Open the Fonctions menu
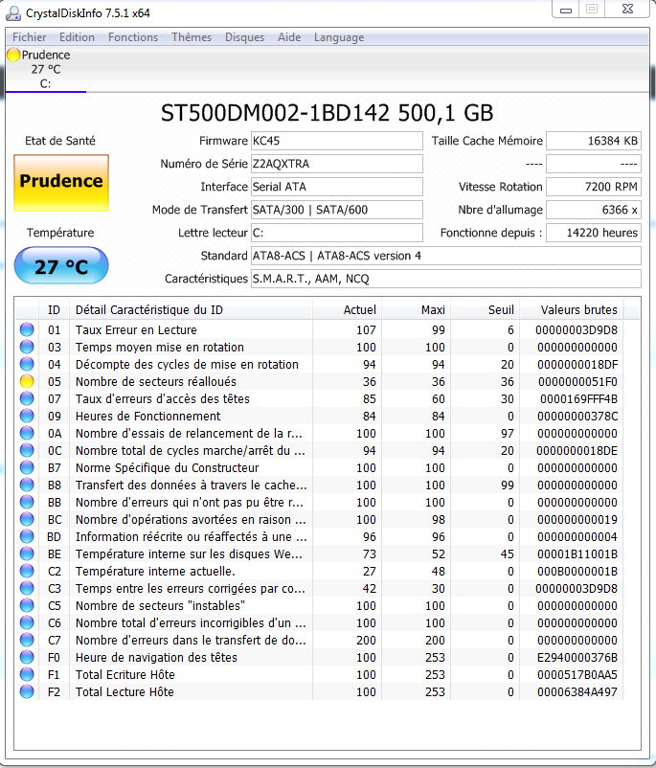 [133, 37]
